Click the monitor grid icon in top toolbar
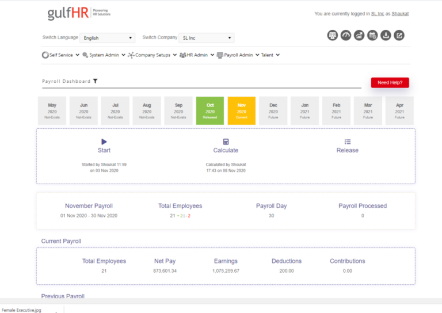Viewport: 442px width, 313px height. tap(332, 36)
